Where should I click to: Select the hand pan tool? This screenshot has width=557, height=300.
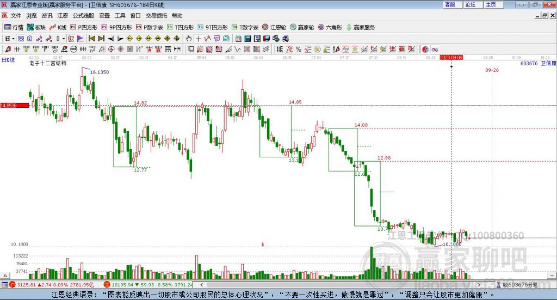[x=189, y=39]
